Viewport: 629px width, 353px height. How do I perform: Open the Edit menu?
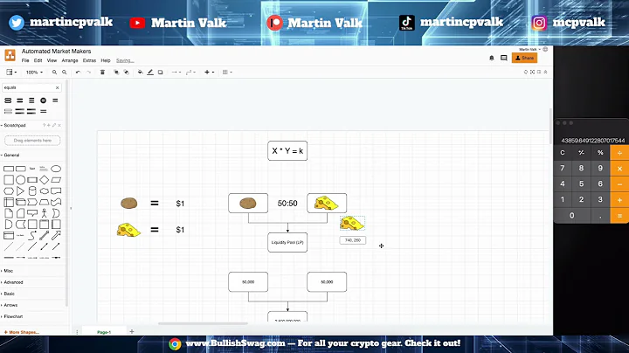click(x=38, y=60)
